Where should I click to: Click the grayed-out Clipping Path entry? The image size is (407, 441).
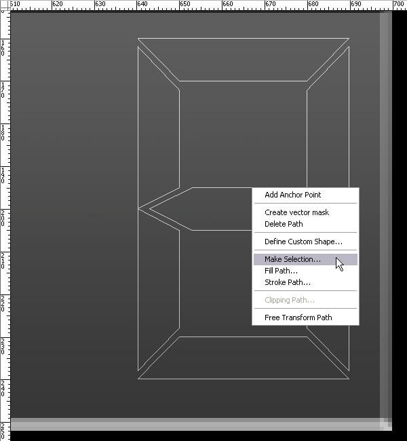point(289,300)
